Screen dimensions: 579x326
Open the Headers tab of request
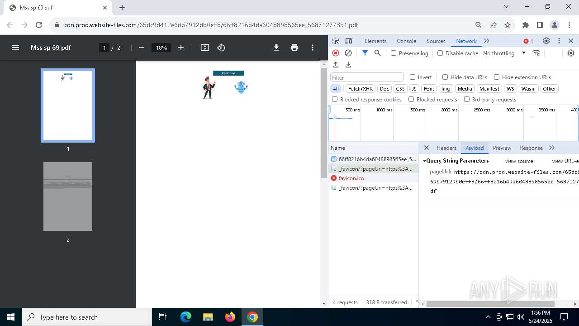click(x=446, y=148)
